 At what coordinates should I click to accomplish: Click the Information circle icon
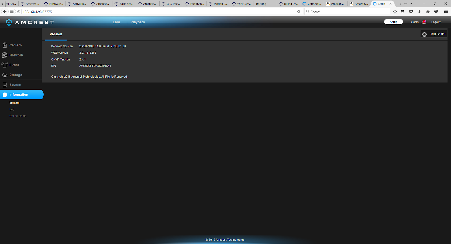5,95
